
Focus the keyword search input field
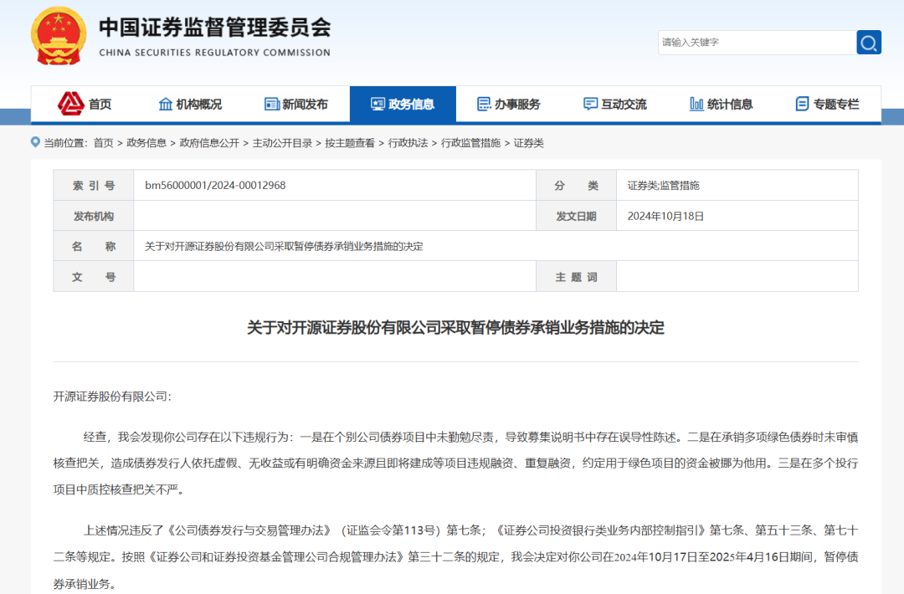point(756,43)
